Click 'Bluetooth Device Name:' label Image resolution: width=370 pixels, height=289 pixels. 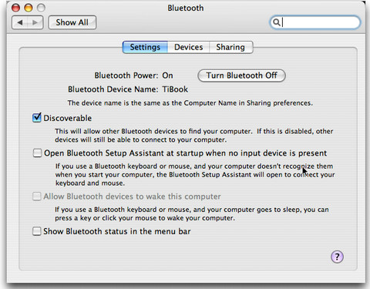(x=113, y=89)
